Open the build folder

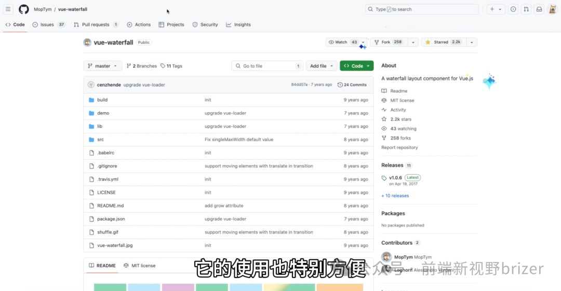[102, 100]
